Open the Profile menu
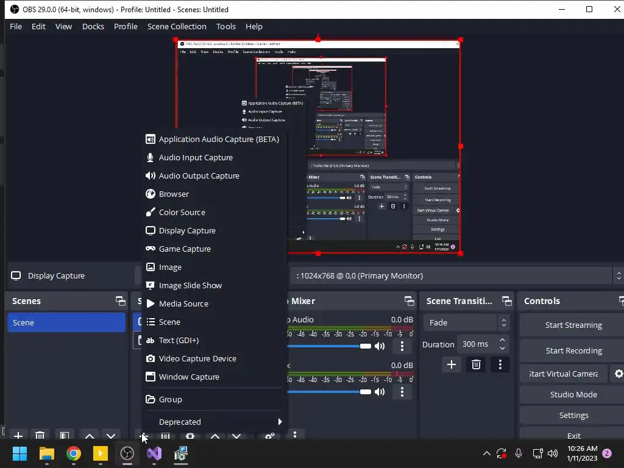The height and width of the screenshot is (468, 624). [x=126, y=27]
